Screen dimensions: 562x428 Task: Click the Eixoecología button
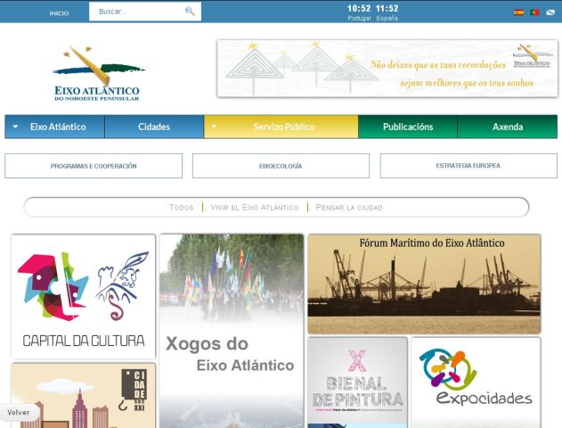[x=281, y=166]
